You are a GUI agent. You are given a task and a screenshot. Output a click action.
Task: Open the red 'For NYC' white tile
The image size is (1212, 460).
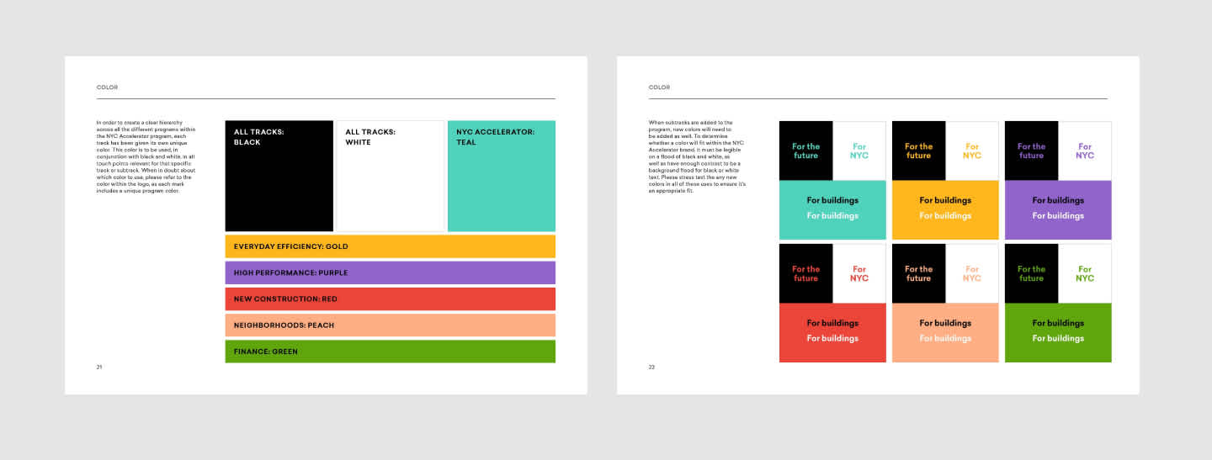click(859, 273)
